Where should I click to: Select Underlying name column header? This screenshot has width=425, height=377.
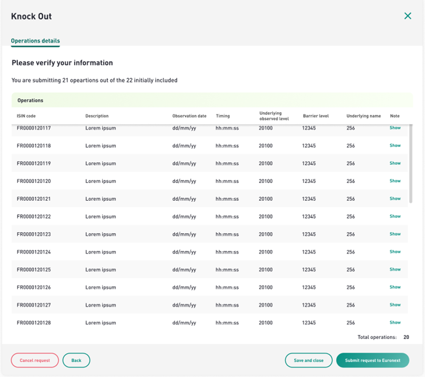point(363,116)
